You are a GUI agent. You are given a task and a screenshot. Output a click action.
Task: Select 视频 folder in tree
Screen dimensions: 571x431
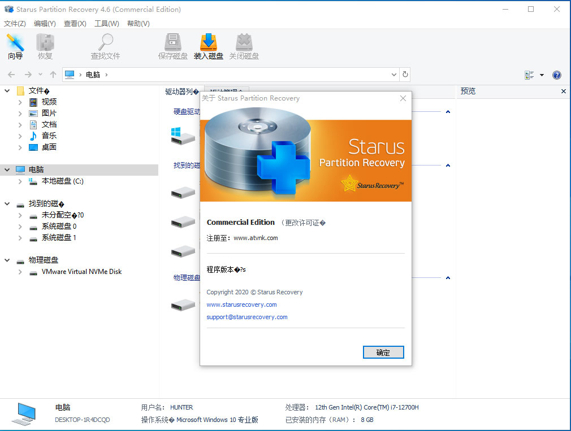point(49,102)
